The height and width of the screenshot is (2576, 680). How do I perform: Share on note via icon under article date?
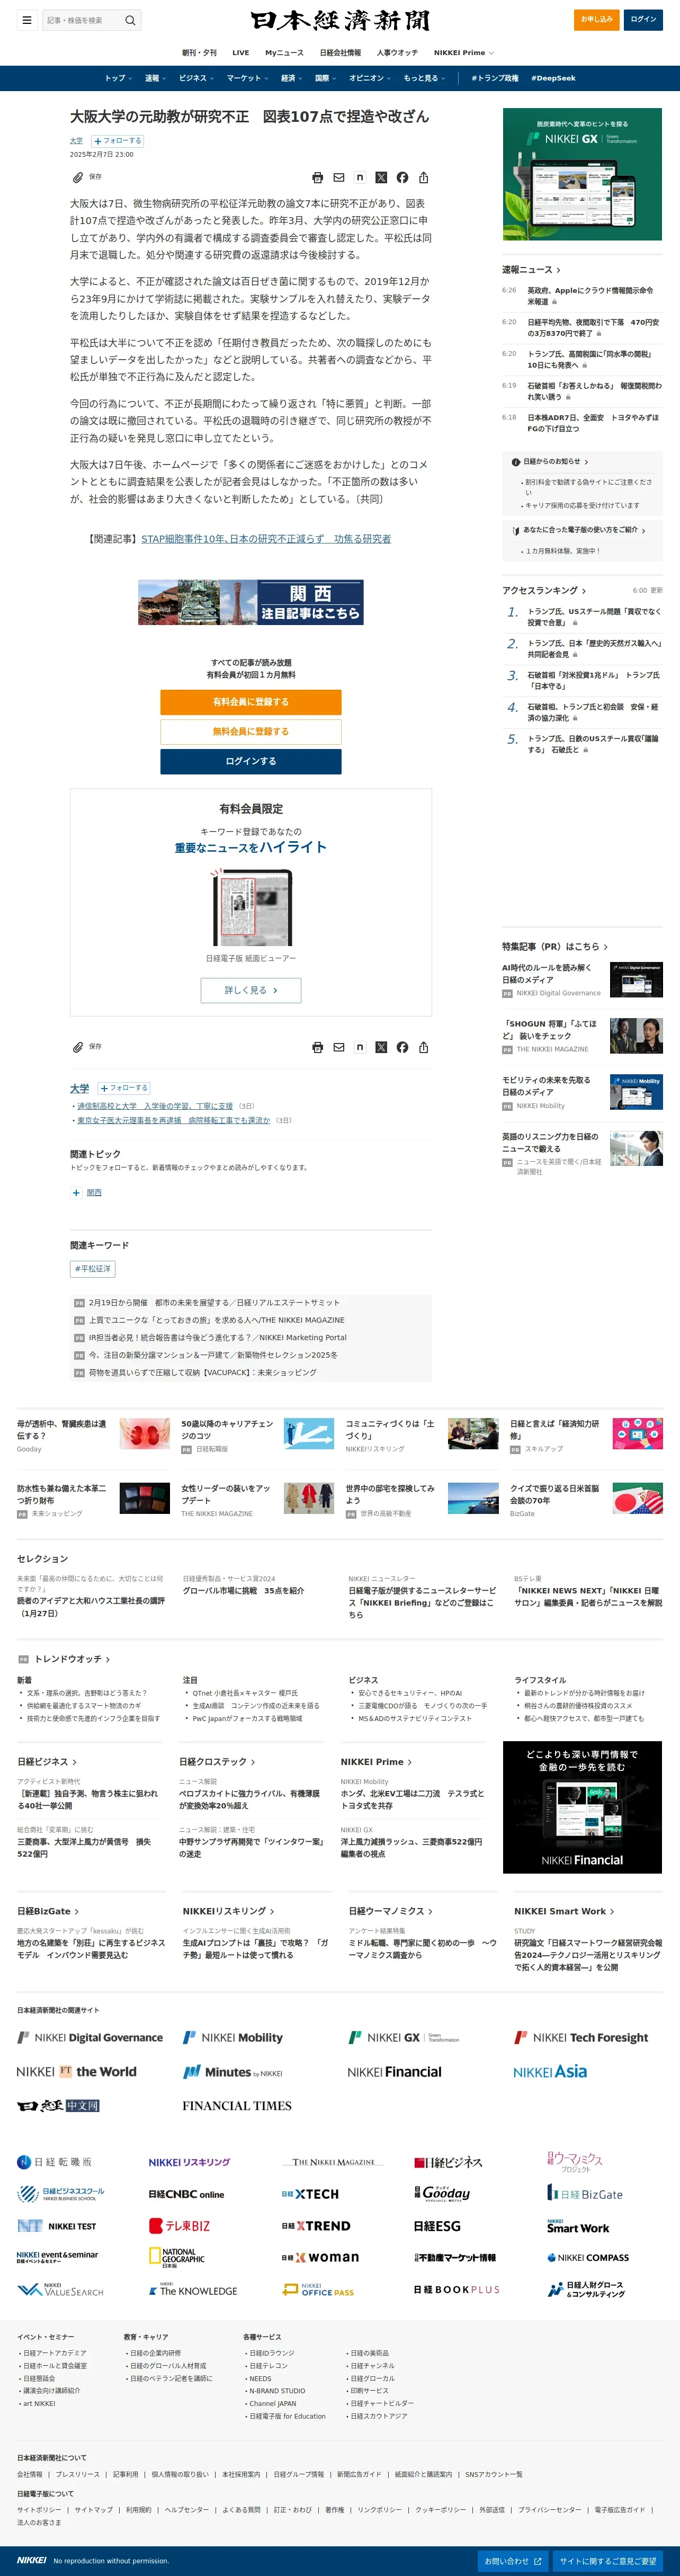360,178
